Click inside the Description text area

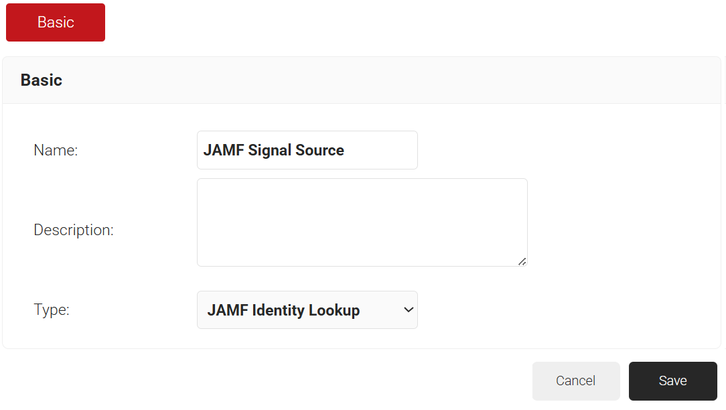(x=362, y=222)
